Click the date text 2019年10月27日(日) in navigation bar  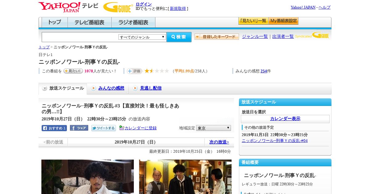coord(136,142)
